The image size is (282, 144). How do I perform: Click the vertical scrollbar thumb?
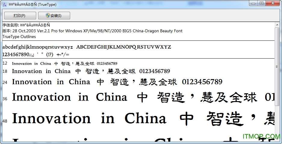click(x=277, y=67)
